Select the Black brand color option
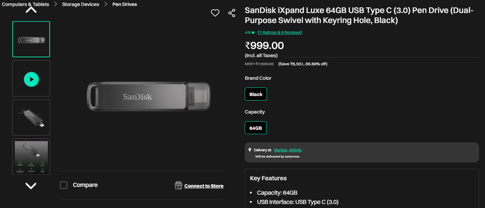The width and height of the screenshot is (485, 208). 255,94
